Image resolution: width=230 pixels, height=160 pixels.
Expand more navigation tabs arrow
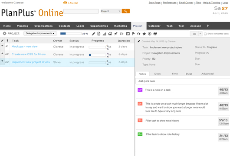[x=208, y=26]
